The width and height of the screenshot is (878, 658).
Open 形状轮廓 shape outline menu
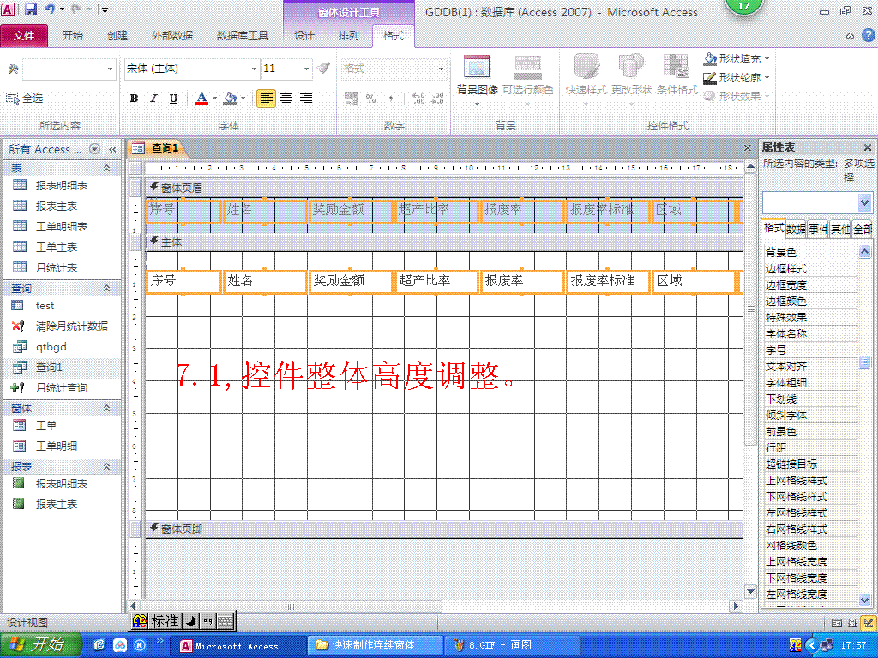737,77
